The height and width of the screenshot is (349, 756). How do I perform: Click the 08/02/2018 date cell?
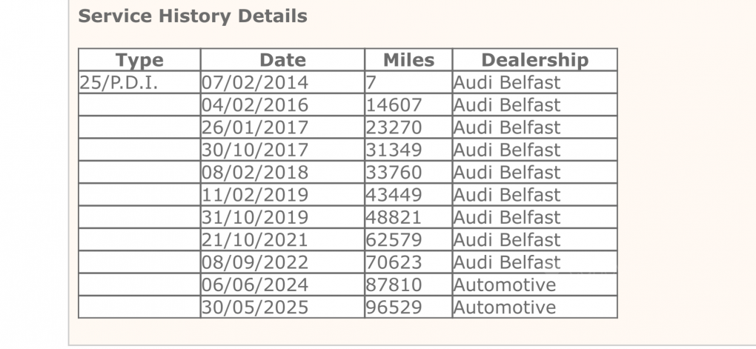pos(282,172)
